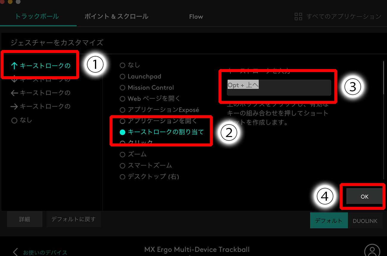
Task: Select the down-arrow gesture キーストロークの
Action: tap(40, 79)
